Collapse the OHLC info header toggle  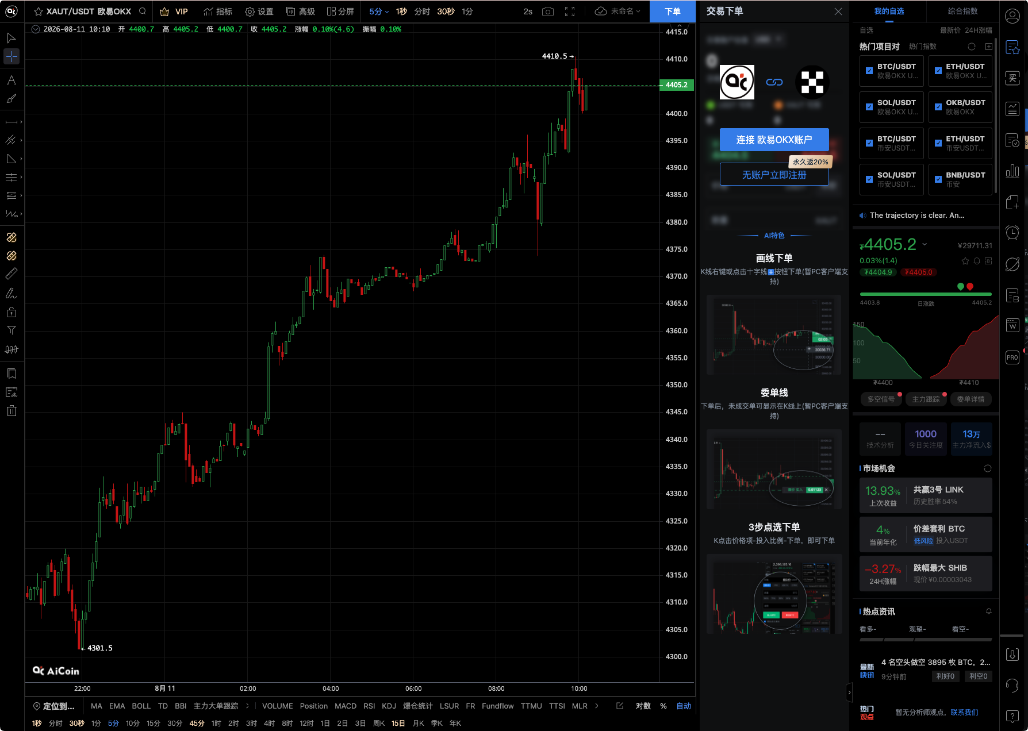36,29
